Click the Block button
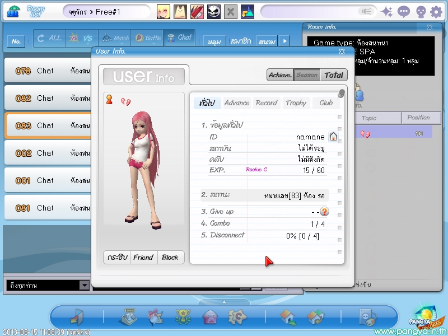The width and height of the screenshot is (448, 336). point(170,257)
